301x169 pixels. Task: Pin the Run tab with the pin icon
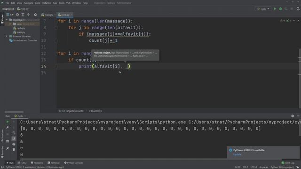(x=8, y=148)
